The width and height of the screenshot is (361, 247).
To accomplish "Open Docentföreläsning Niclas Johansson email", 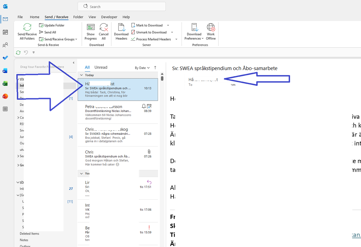I will pos(118,112).
